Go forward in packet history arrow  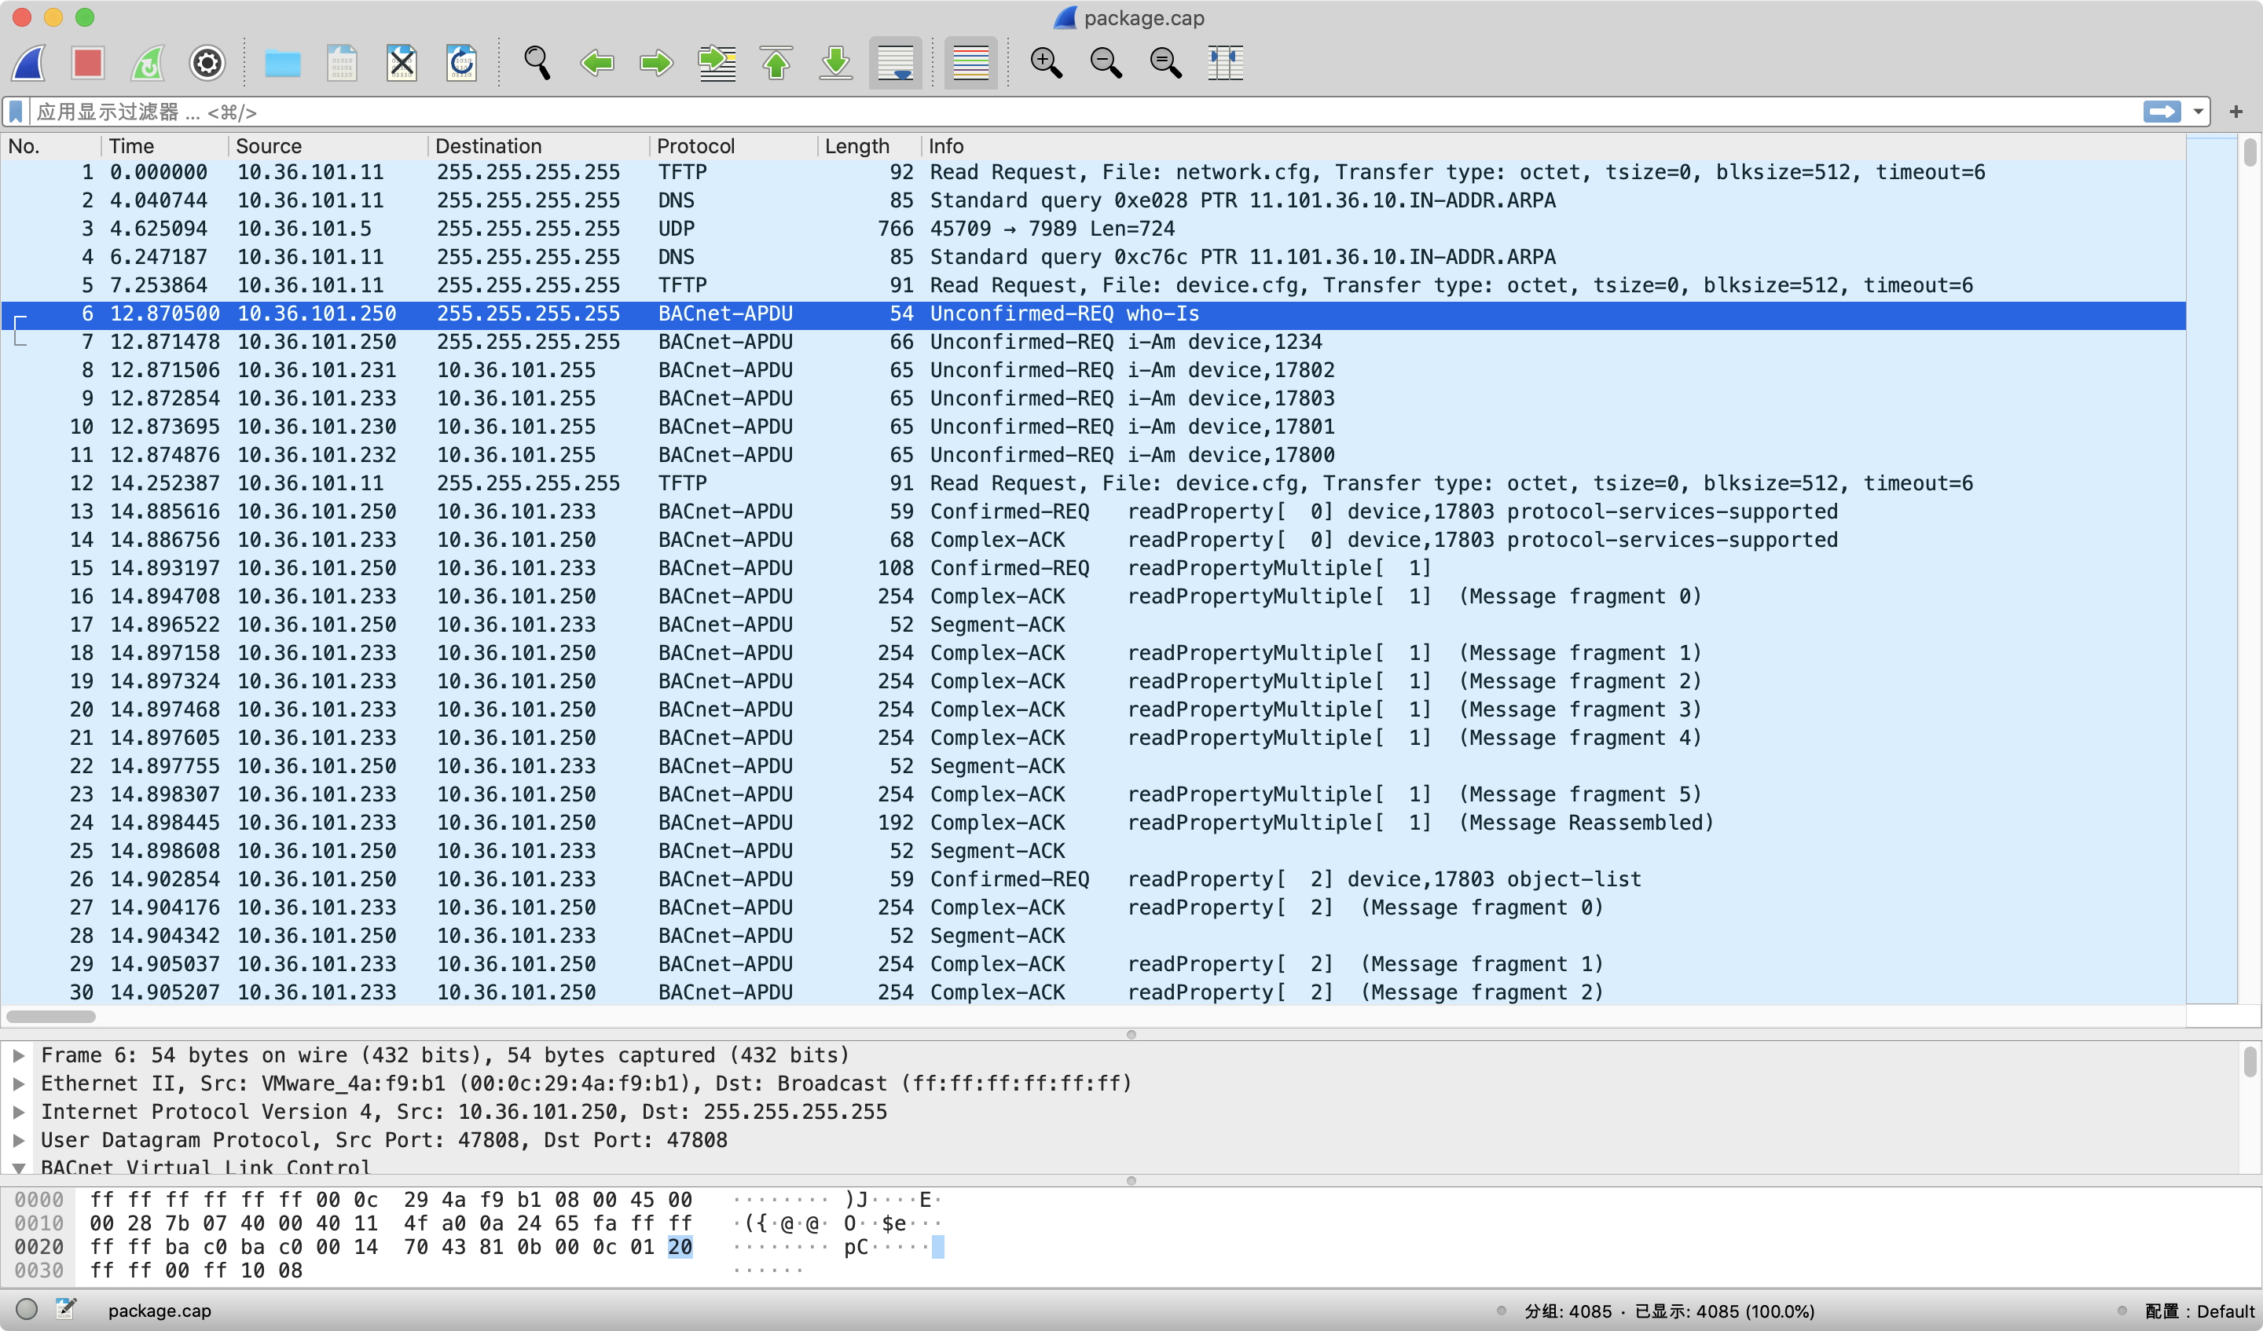click(x=656, y=63)
